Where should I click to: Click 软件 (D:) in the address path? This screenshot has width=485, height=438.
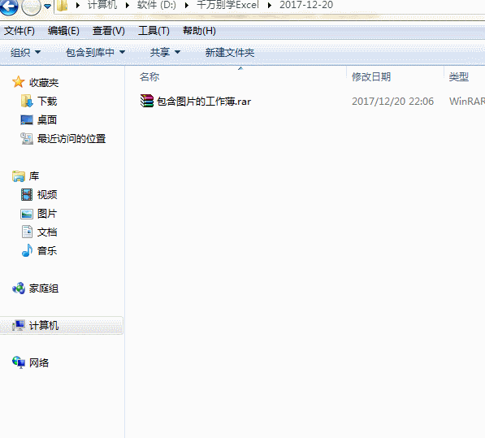point(157,5)
